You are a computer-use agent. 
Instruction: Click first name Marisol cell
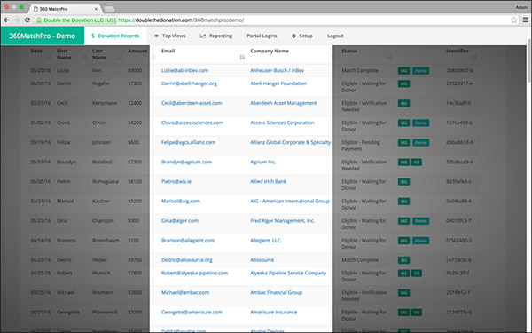pos(65,202)
